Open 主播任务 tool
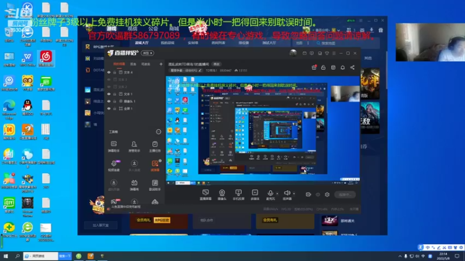 pyautogui.click(x=155, y=147)
